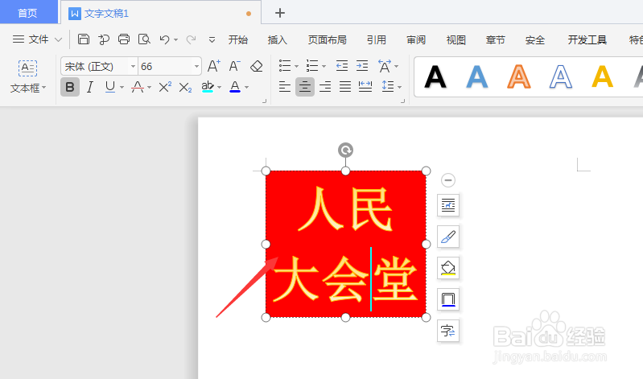
Task: Open font color dropdown arrow
Action: click(x=247, y=88)
